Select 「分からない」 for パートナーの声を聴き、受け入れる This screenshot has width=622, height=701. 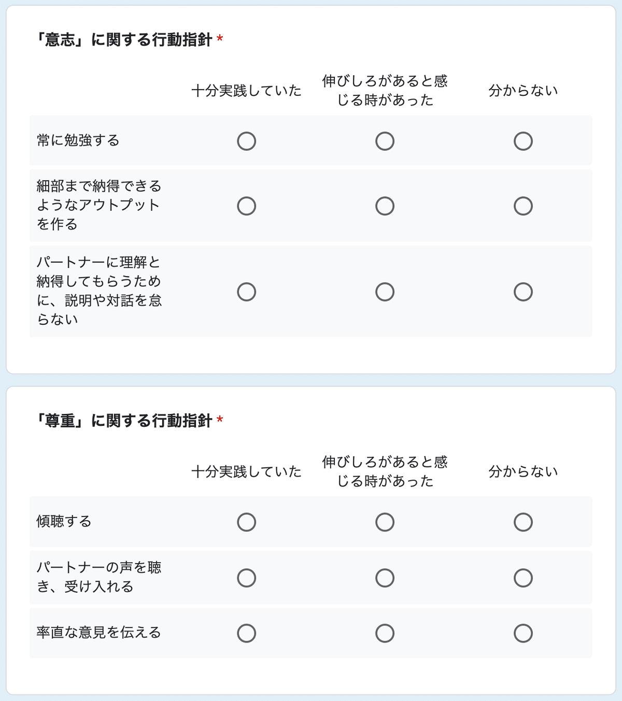[x=523, y=577]
